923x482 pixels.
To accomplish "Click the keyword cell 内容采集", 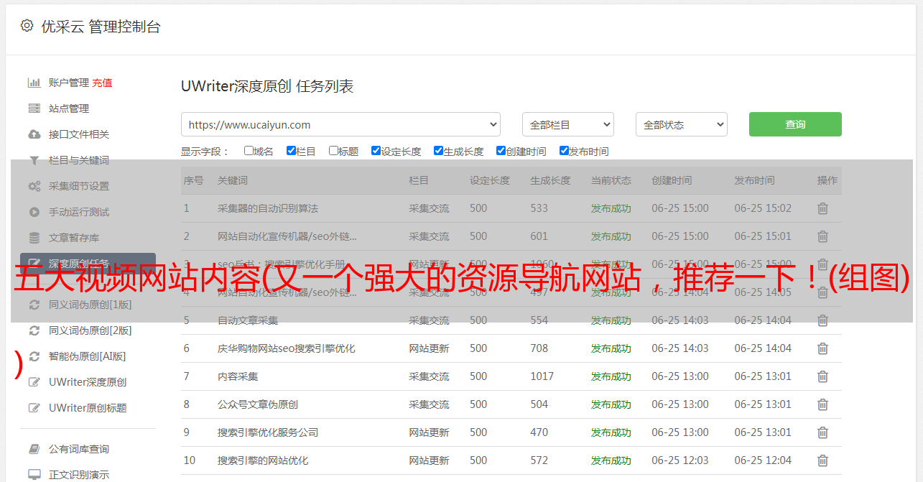I will tap(238, 376).
